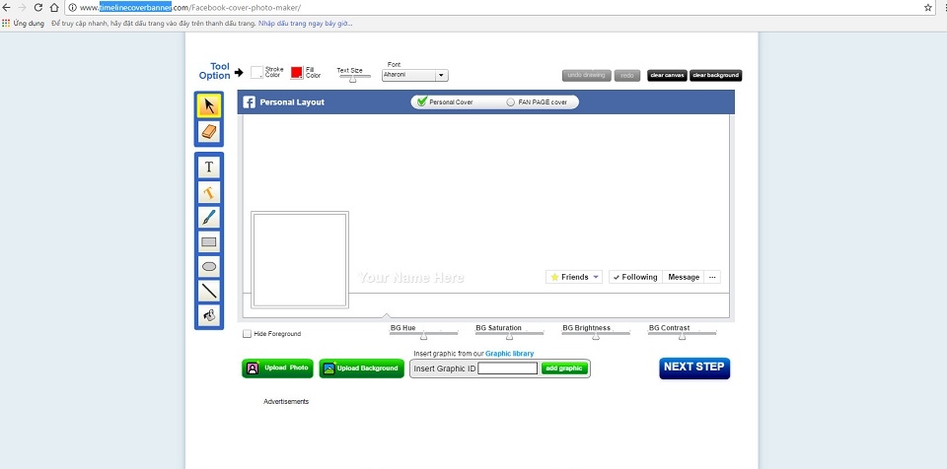Open the Ứng dụng apps shortcut

[23, 24]
